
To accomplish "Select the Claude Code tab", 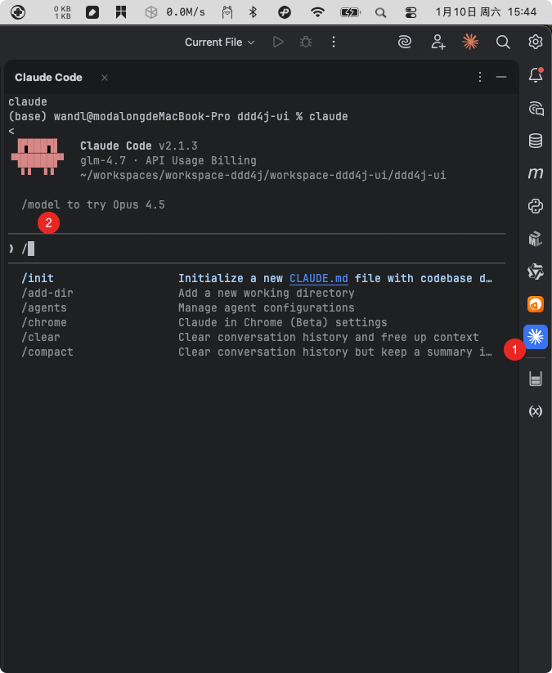I will [x=48, y=77].
